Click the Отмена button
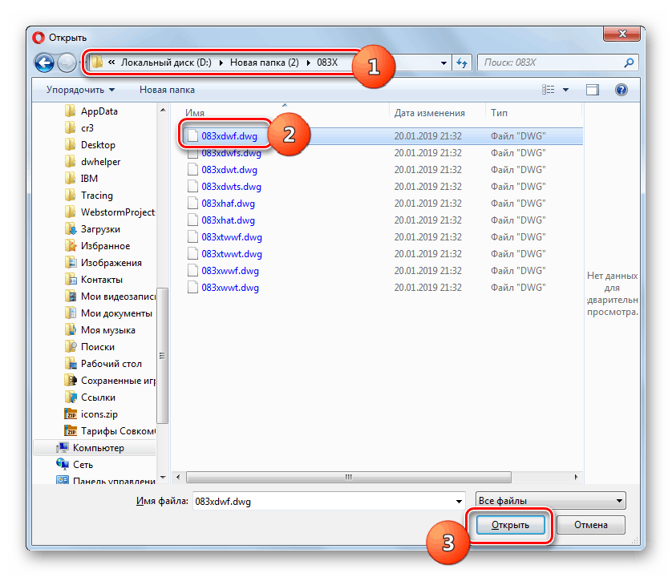Viewport: 672px width, 577px height. click(x=590, y=525)
